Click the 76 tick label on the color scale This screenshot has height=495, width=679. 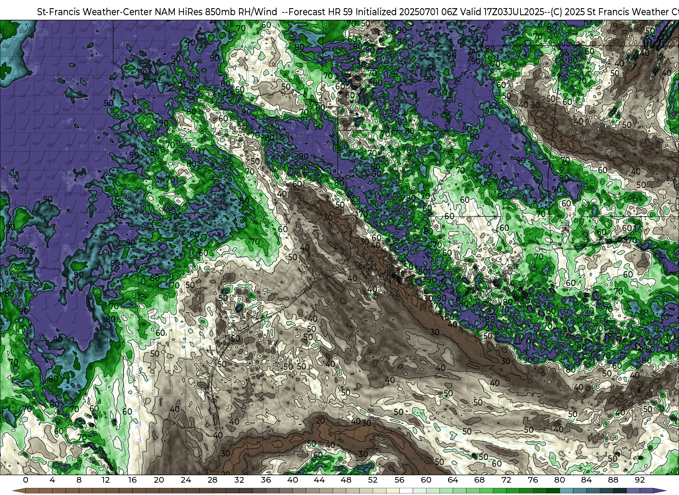533,480
